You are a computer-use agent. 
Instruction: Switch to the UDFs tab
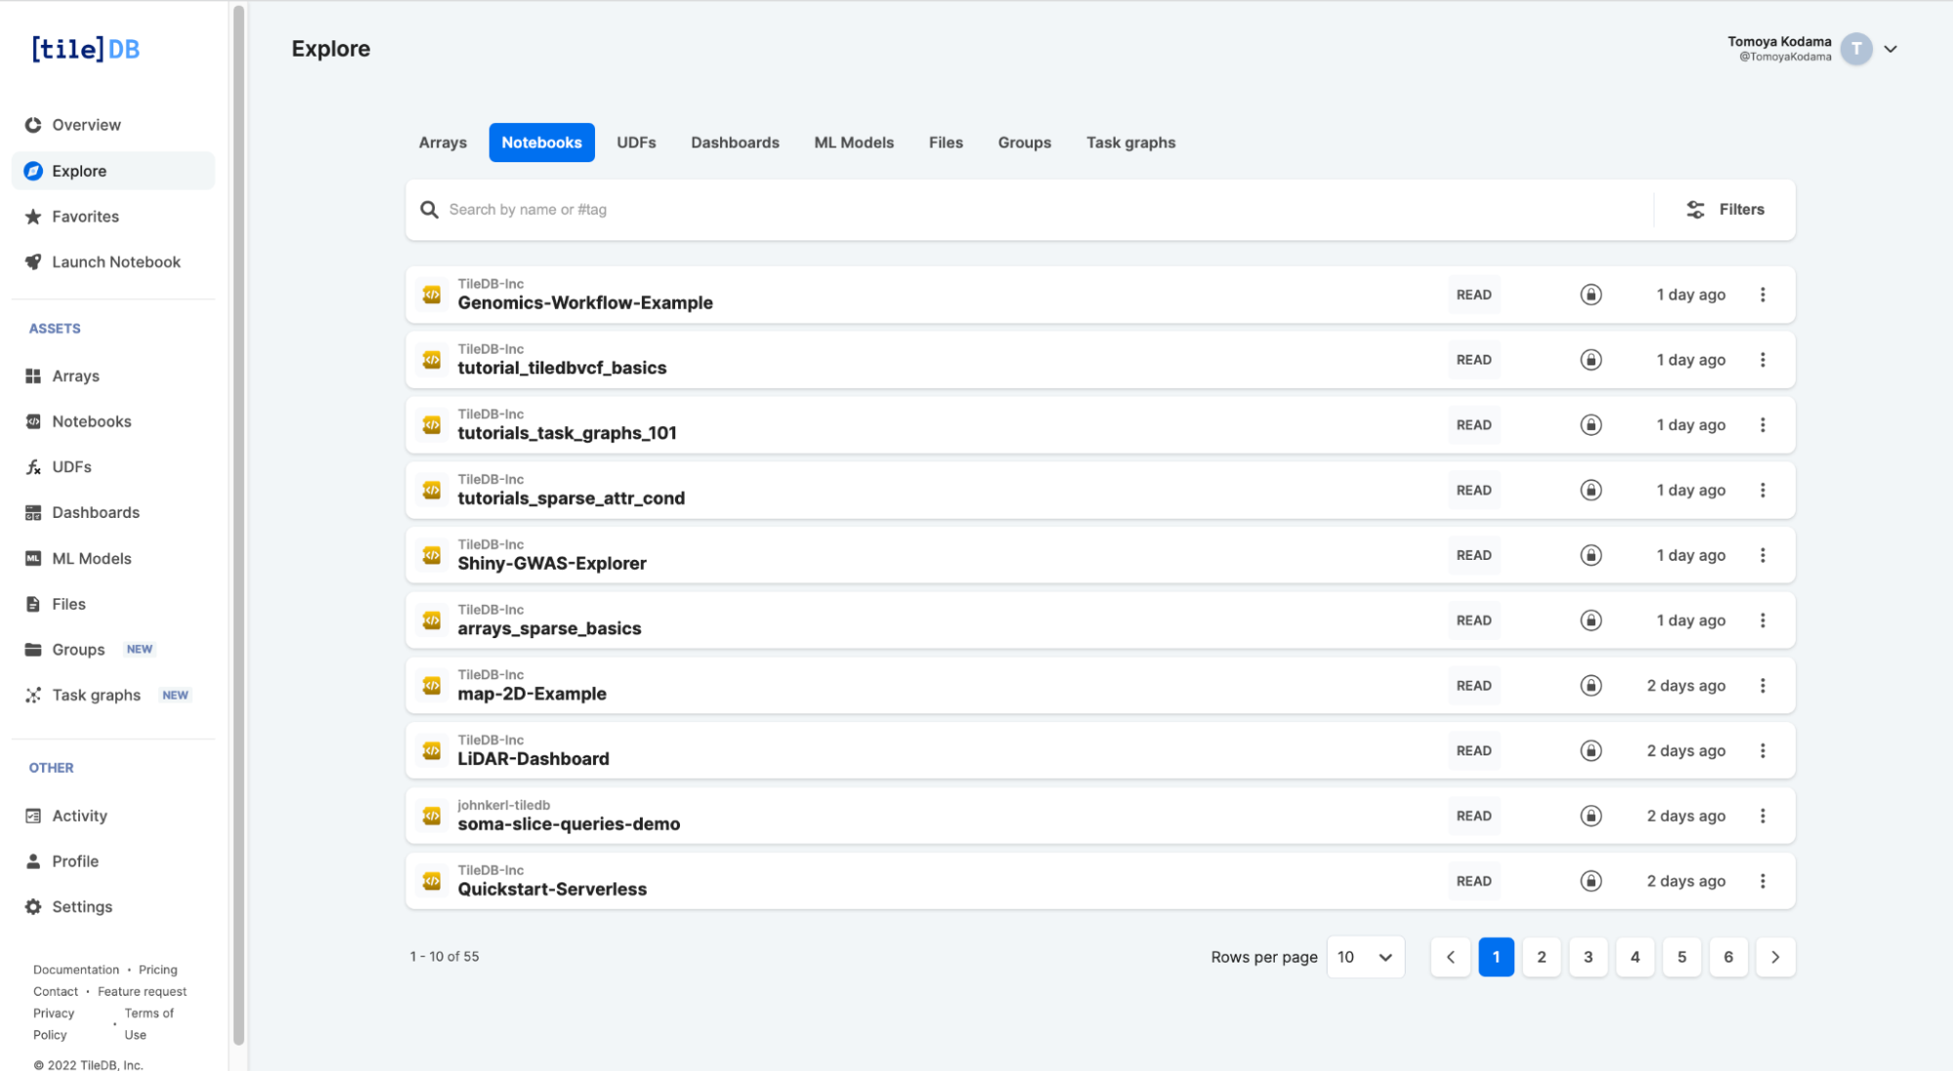(636, 143)
